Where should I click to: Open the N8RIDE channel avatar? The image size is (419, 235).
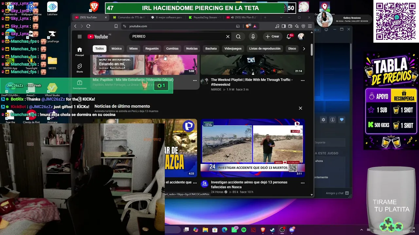point(204,82)
